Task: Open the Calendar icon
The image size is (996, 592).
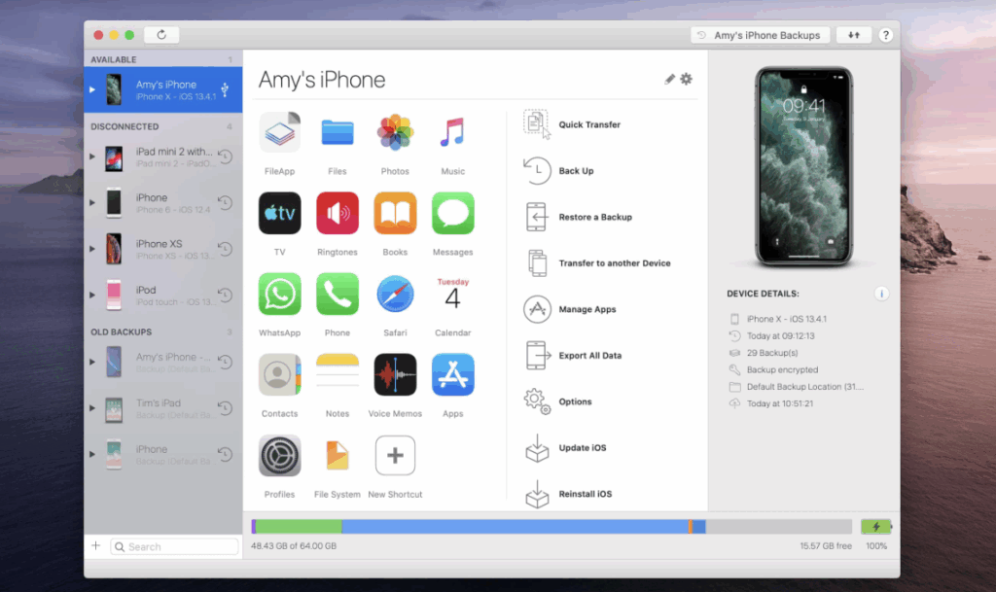Action: coord(453,294)
